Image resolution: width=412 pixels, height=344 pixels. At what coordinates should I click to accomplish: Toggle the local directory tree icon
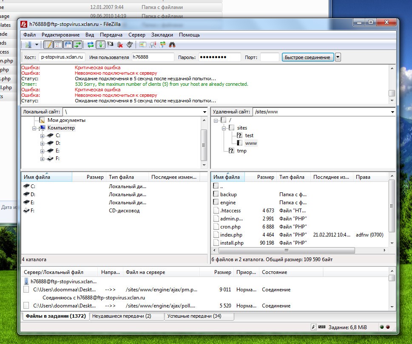coord(58,45)
